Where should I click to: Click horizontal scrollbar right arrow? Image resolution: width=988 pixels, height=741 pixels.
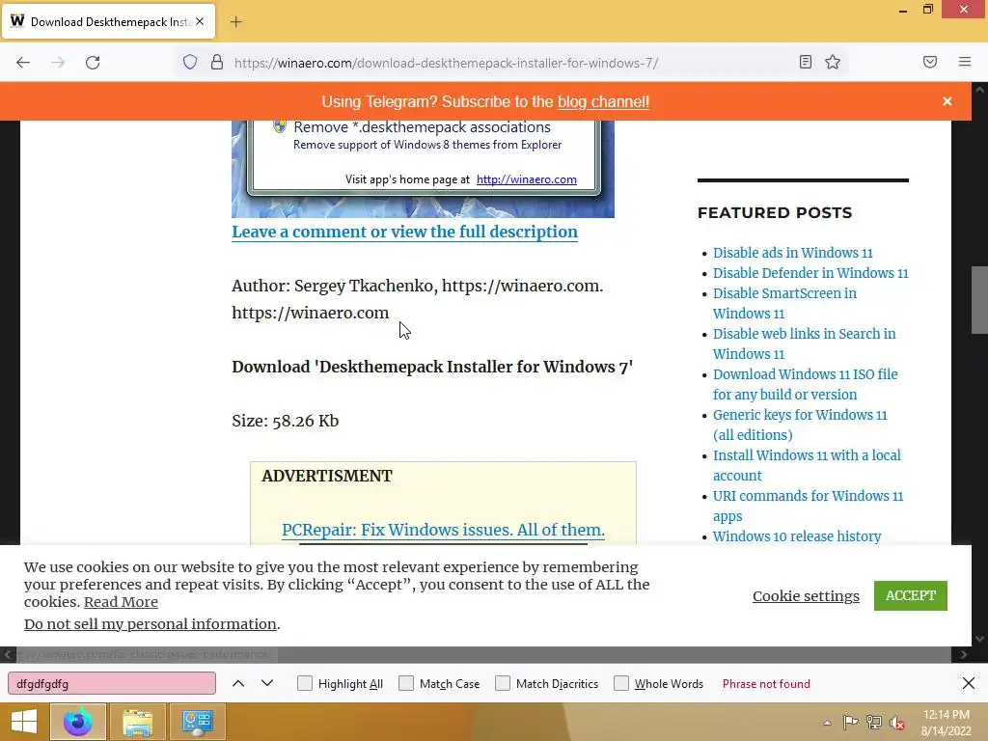[x=964, y=655]
